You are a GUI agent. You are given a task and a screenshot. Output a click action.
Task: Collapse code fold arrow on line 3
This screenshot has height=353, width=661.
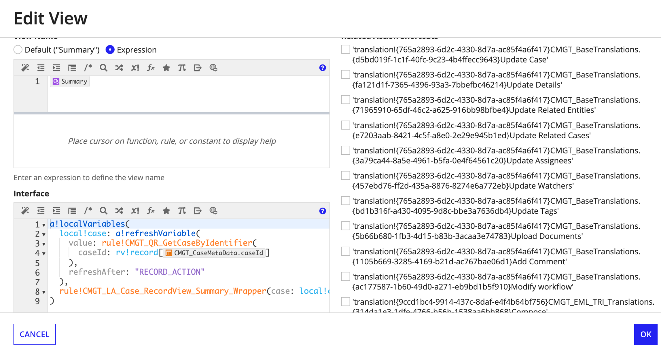click(x=44, y=244)
